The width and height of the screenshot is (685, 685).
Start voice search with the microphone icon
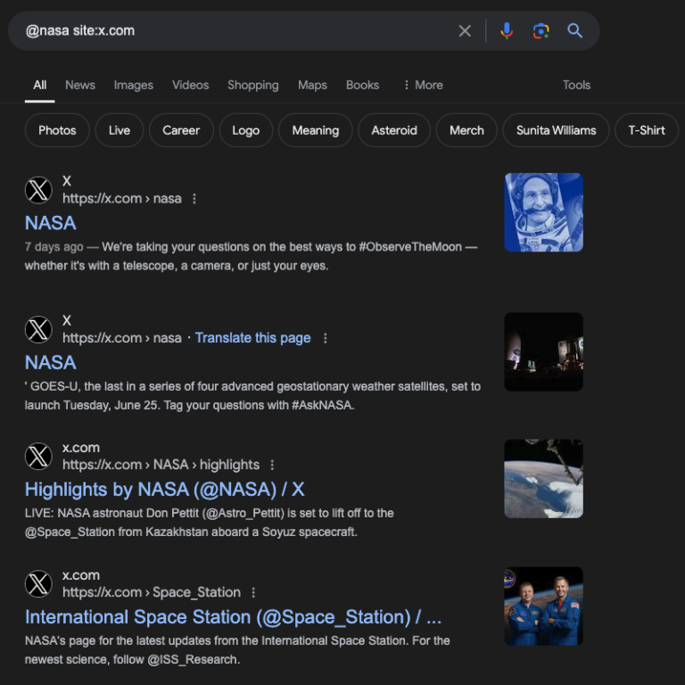507,31
